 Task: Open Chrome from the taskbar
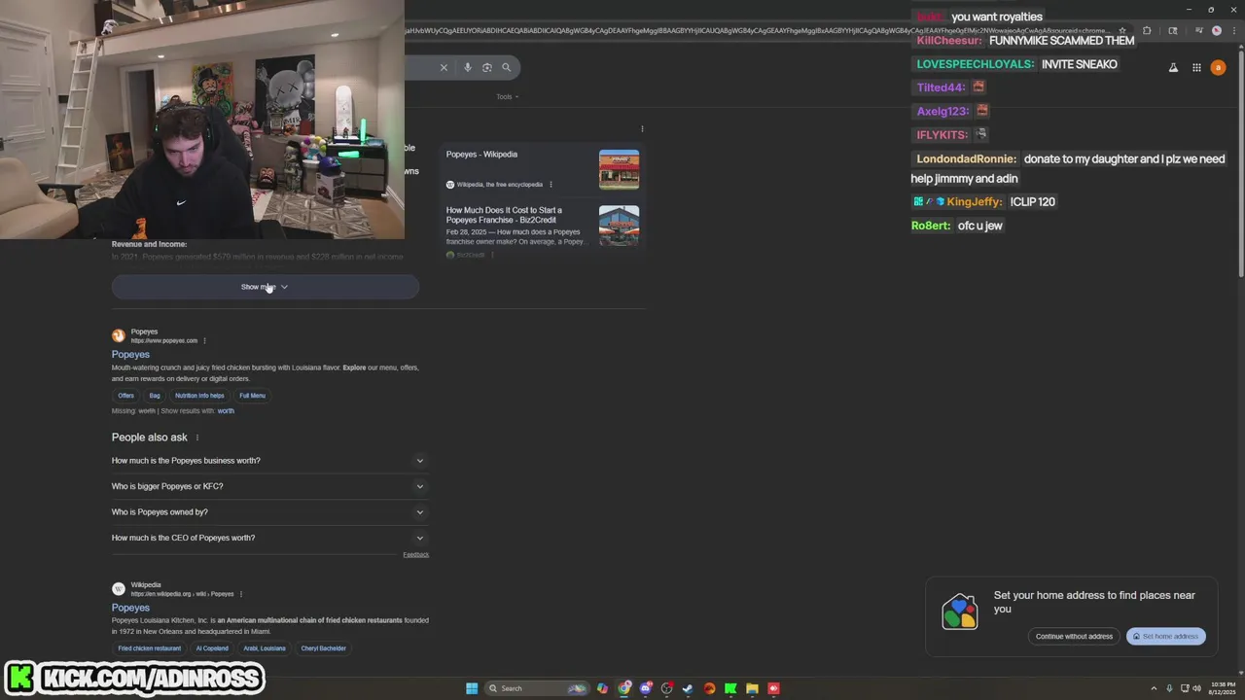[x=624, y=688]
